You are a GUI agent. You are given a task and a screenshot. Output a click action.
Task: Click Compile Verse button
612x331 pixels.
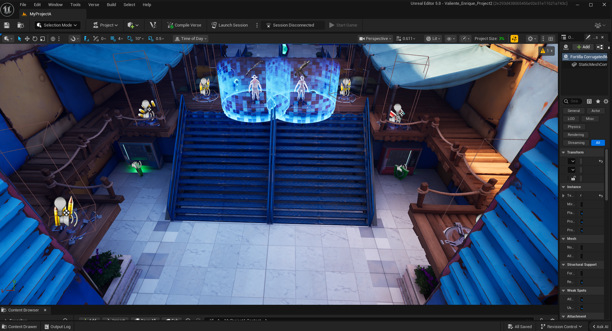point(184,25)
